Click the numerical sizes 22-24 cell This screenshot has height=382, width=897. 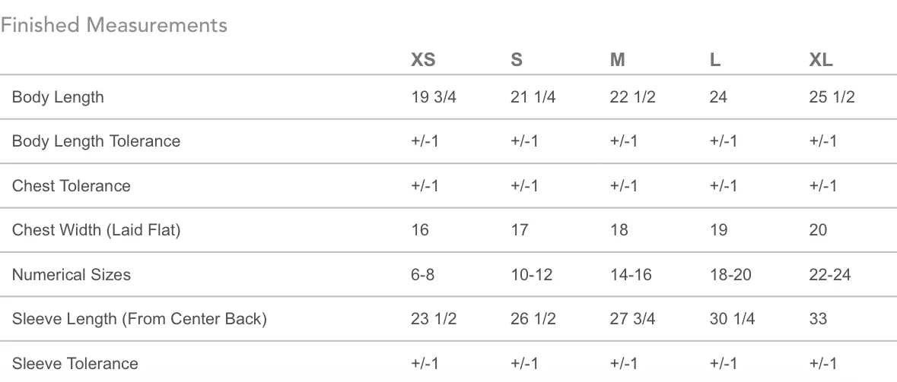pyautogui.click(x=829, y=275)
